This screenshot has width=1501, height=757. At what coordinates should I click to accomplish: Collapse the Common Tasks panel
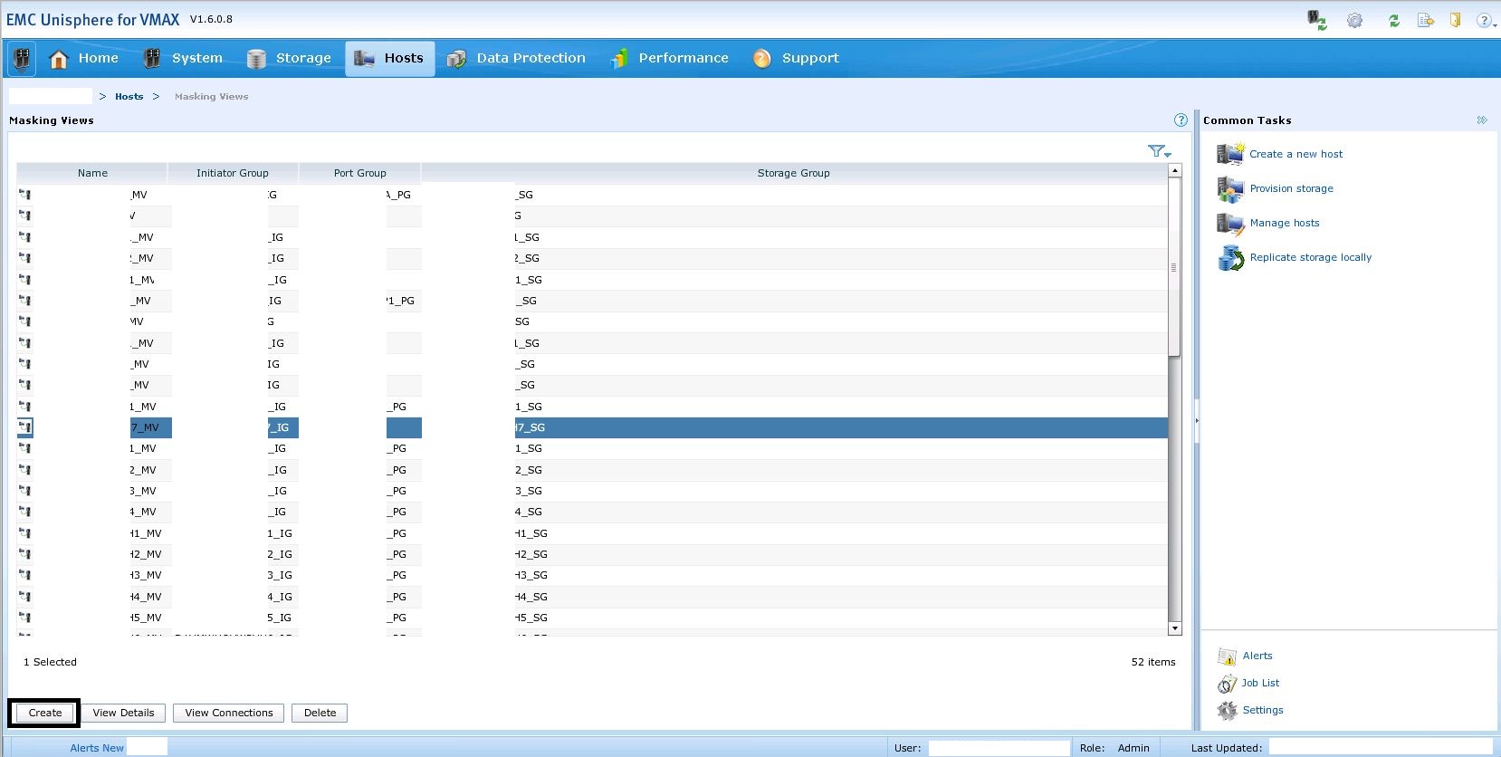point(1482,120)
